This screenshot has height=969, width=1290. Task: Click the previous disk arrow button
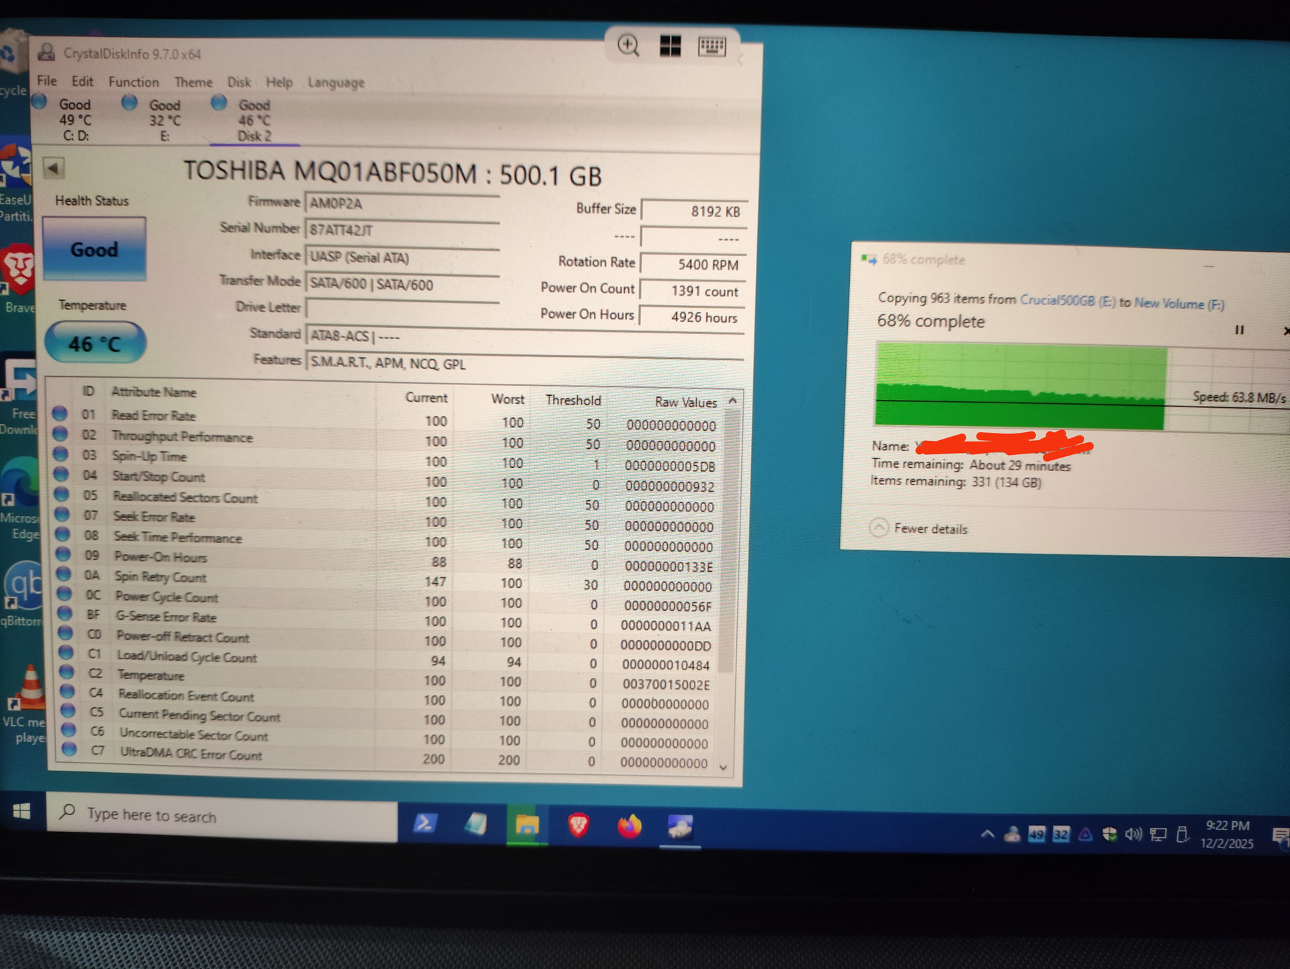pyautogui.click(x=54, y=168)
